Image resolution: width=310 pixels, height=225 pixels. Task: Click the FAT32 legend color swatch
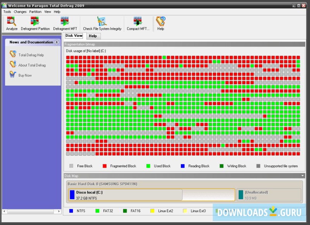point(97,211)
